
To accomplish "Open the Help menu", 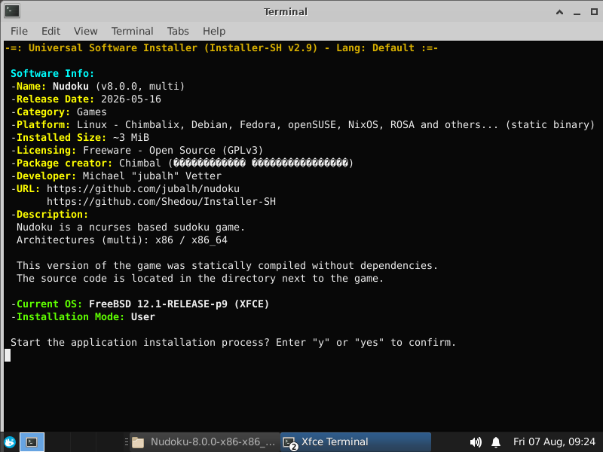I will pos(214,31).
